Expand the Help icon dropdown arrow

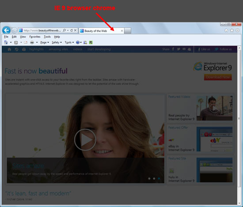coord(81,42)
